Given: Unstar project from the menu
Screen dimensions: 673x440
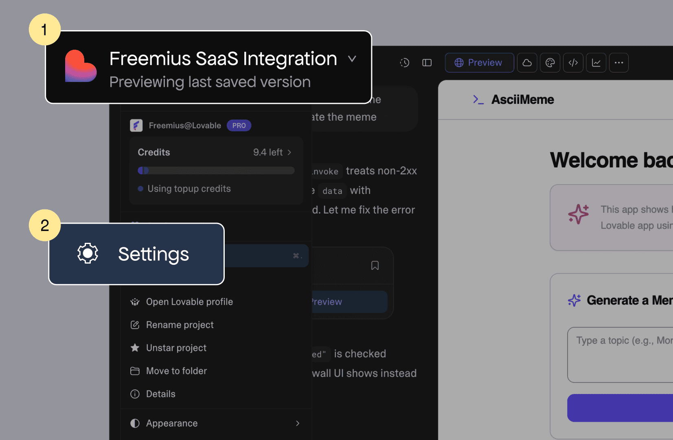Looking at the screenshot, I should coord(176,348).
